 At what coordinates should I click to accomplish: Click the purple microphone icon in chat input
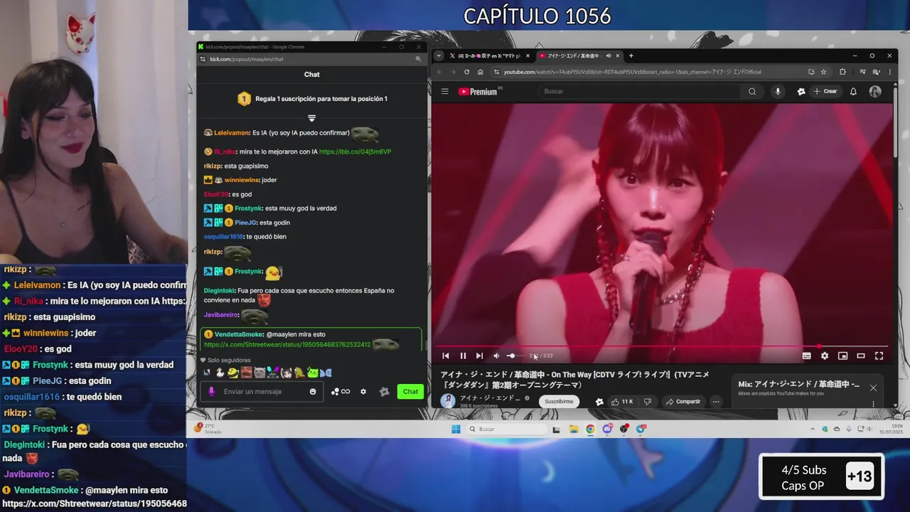click(x=211, y=392)
